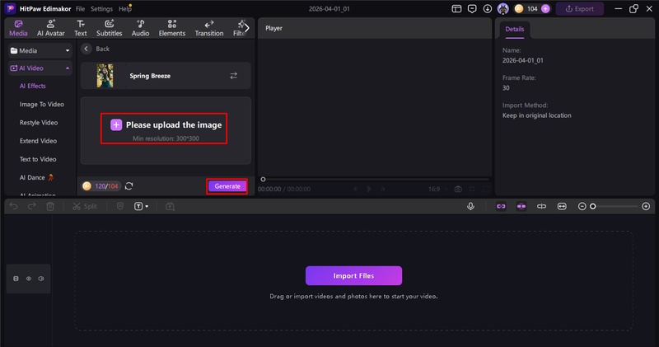Mute the timeline track audio

40,279
